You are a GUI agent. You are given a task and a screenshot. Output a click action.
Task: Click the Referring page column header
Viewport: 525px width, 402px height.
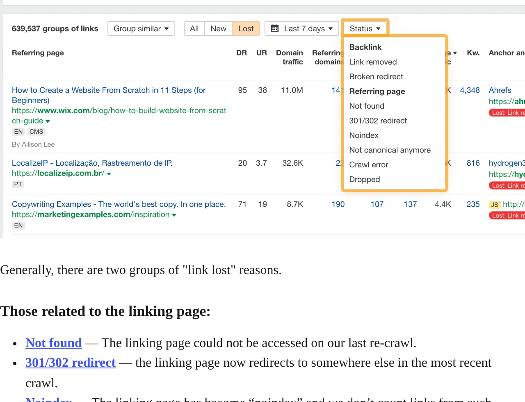[x=38, y=53]
